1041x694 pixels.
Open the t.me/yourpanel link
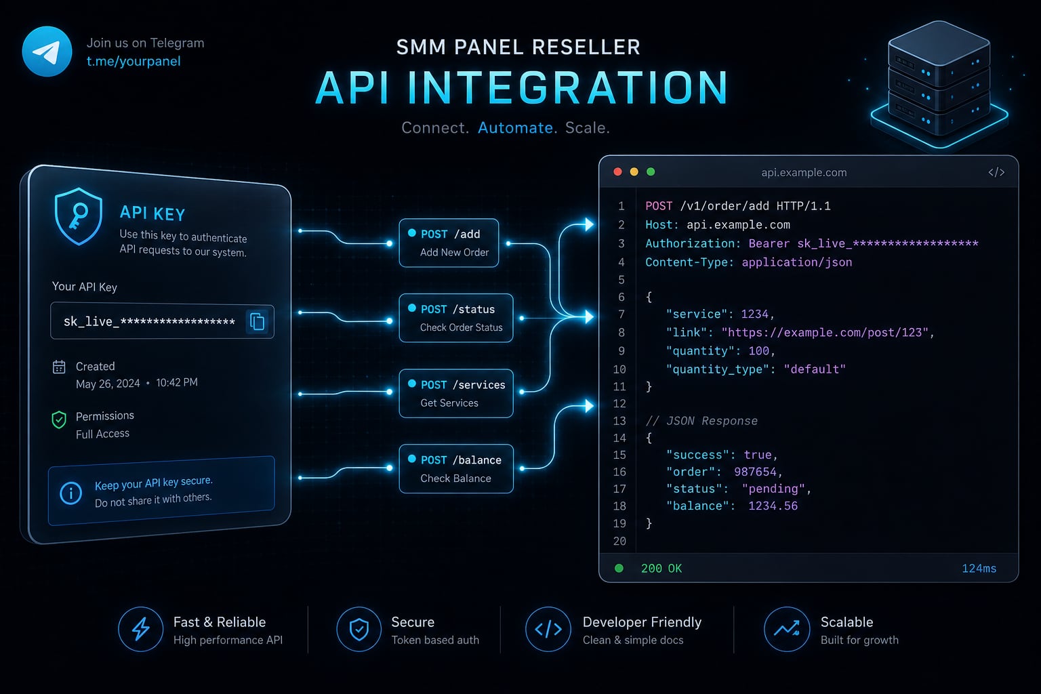[134, 61]
